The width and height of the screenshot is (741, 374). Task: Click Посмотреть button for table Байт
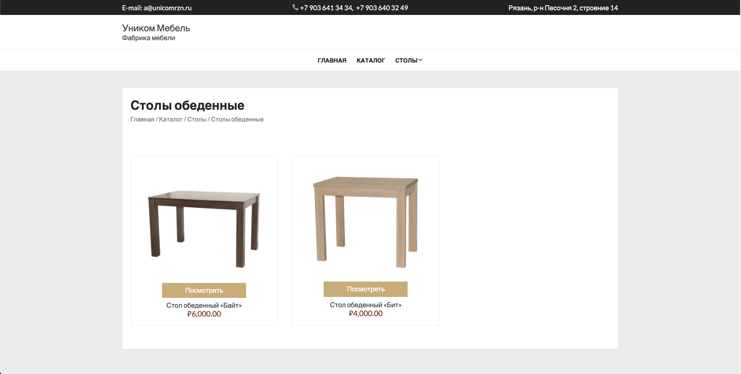click(x=204, y=290)
